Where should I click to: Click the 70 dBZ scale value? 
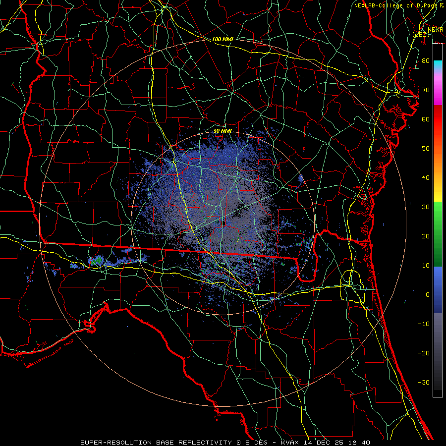tap(426, 90)
